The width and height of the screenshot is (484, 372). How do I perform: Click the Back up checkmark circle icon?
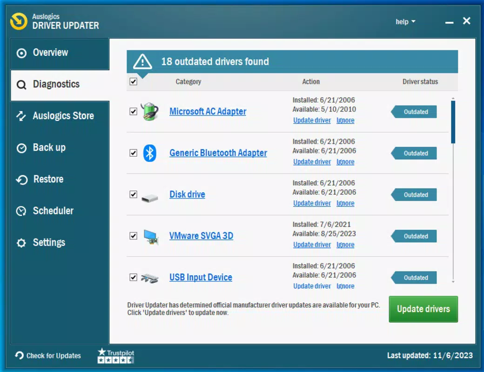[x=21, y=148]
